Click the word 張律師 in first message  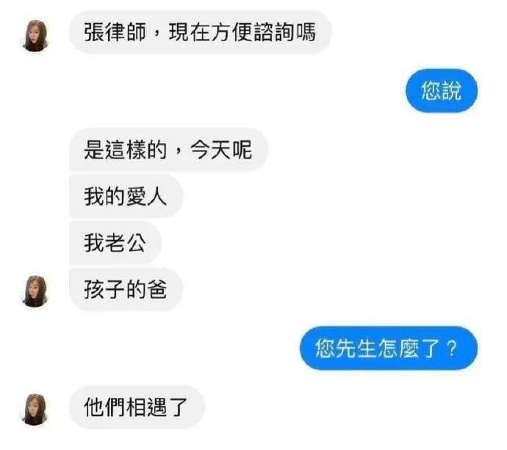115,32
